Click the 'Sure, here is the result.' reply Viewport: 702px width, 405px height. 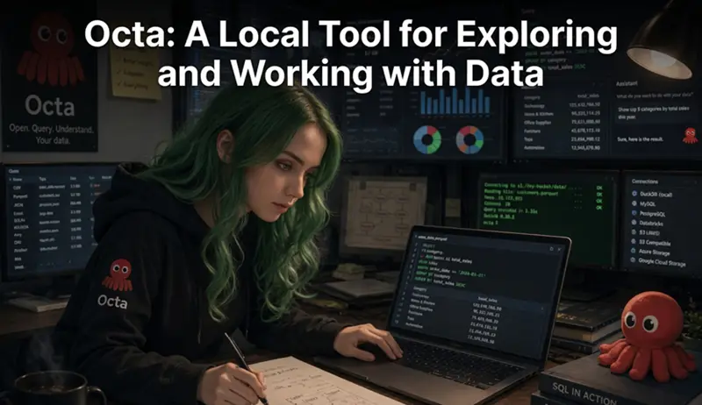click(641, 139)
